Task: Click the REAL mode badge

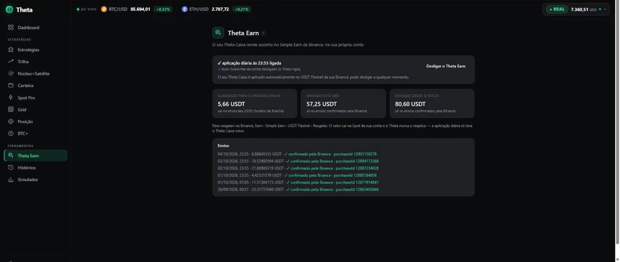Action: coord(557,9)
